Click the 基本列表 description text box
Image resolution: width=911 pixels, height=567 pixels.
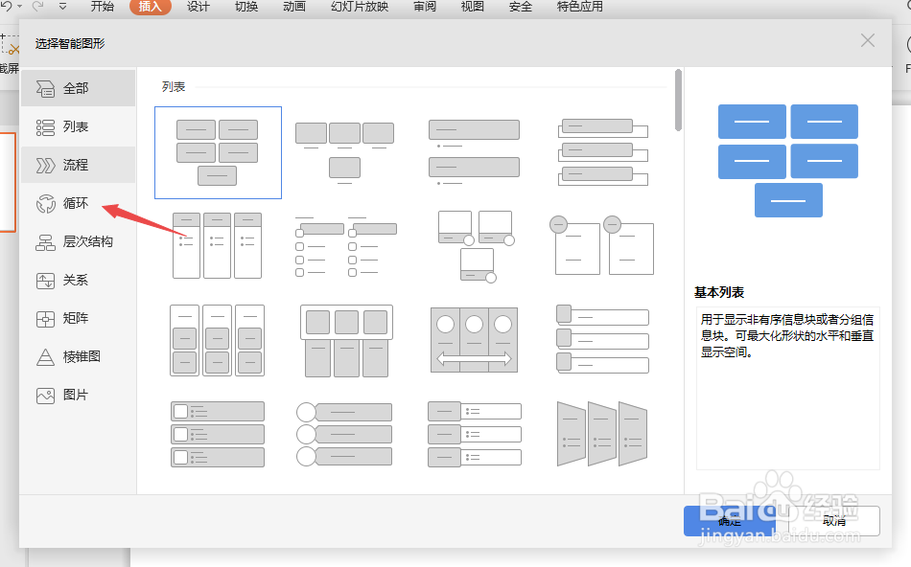(x=788, y=388)
